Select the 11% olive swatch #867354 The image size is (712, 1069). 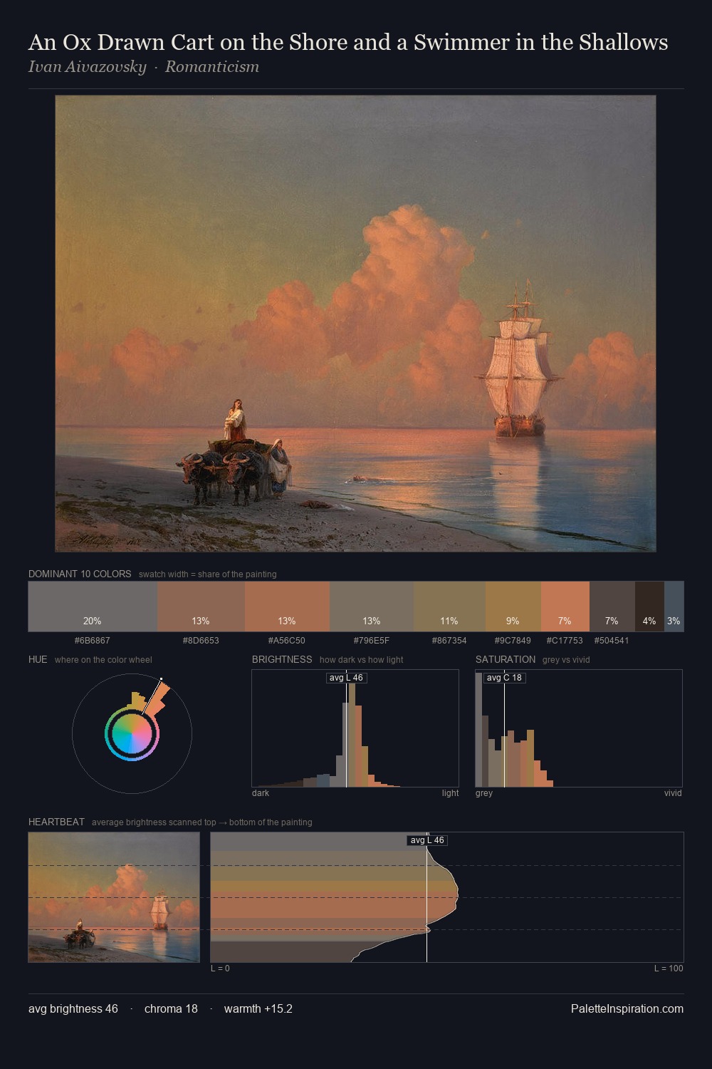tap(449, 606)
